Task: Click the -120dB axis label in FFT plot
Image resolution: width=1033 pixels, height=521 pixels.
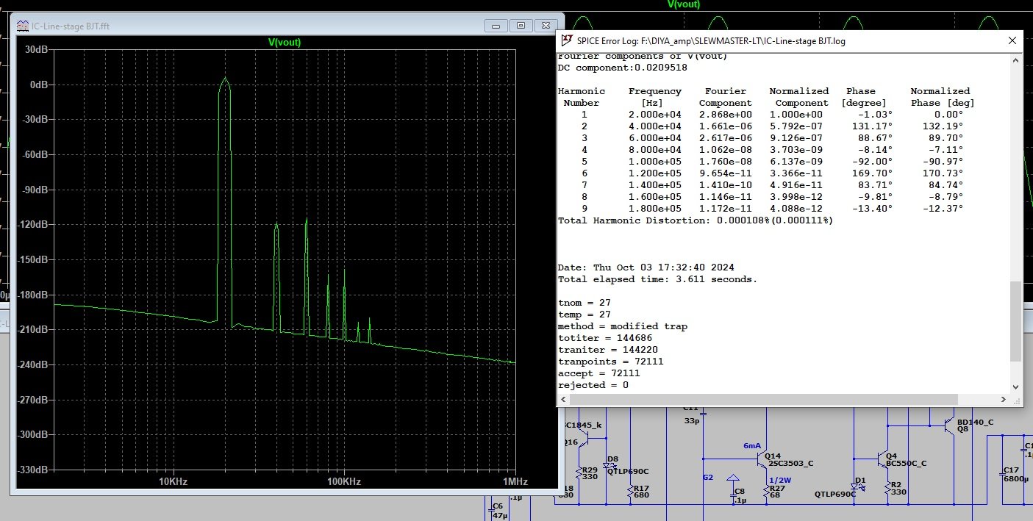Action: [34, 225]
